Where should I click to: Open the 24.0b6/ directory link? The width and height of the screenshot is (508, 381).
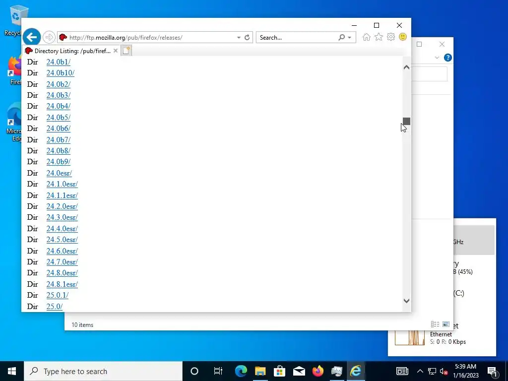tap(59, 128)
